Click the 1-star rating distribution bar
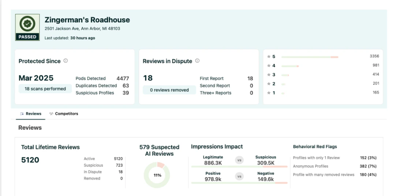Image resolution: width=396 pixels, height=196 pixels. click(283, 93)
